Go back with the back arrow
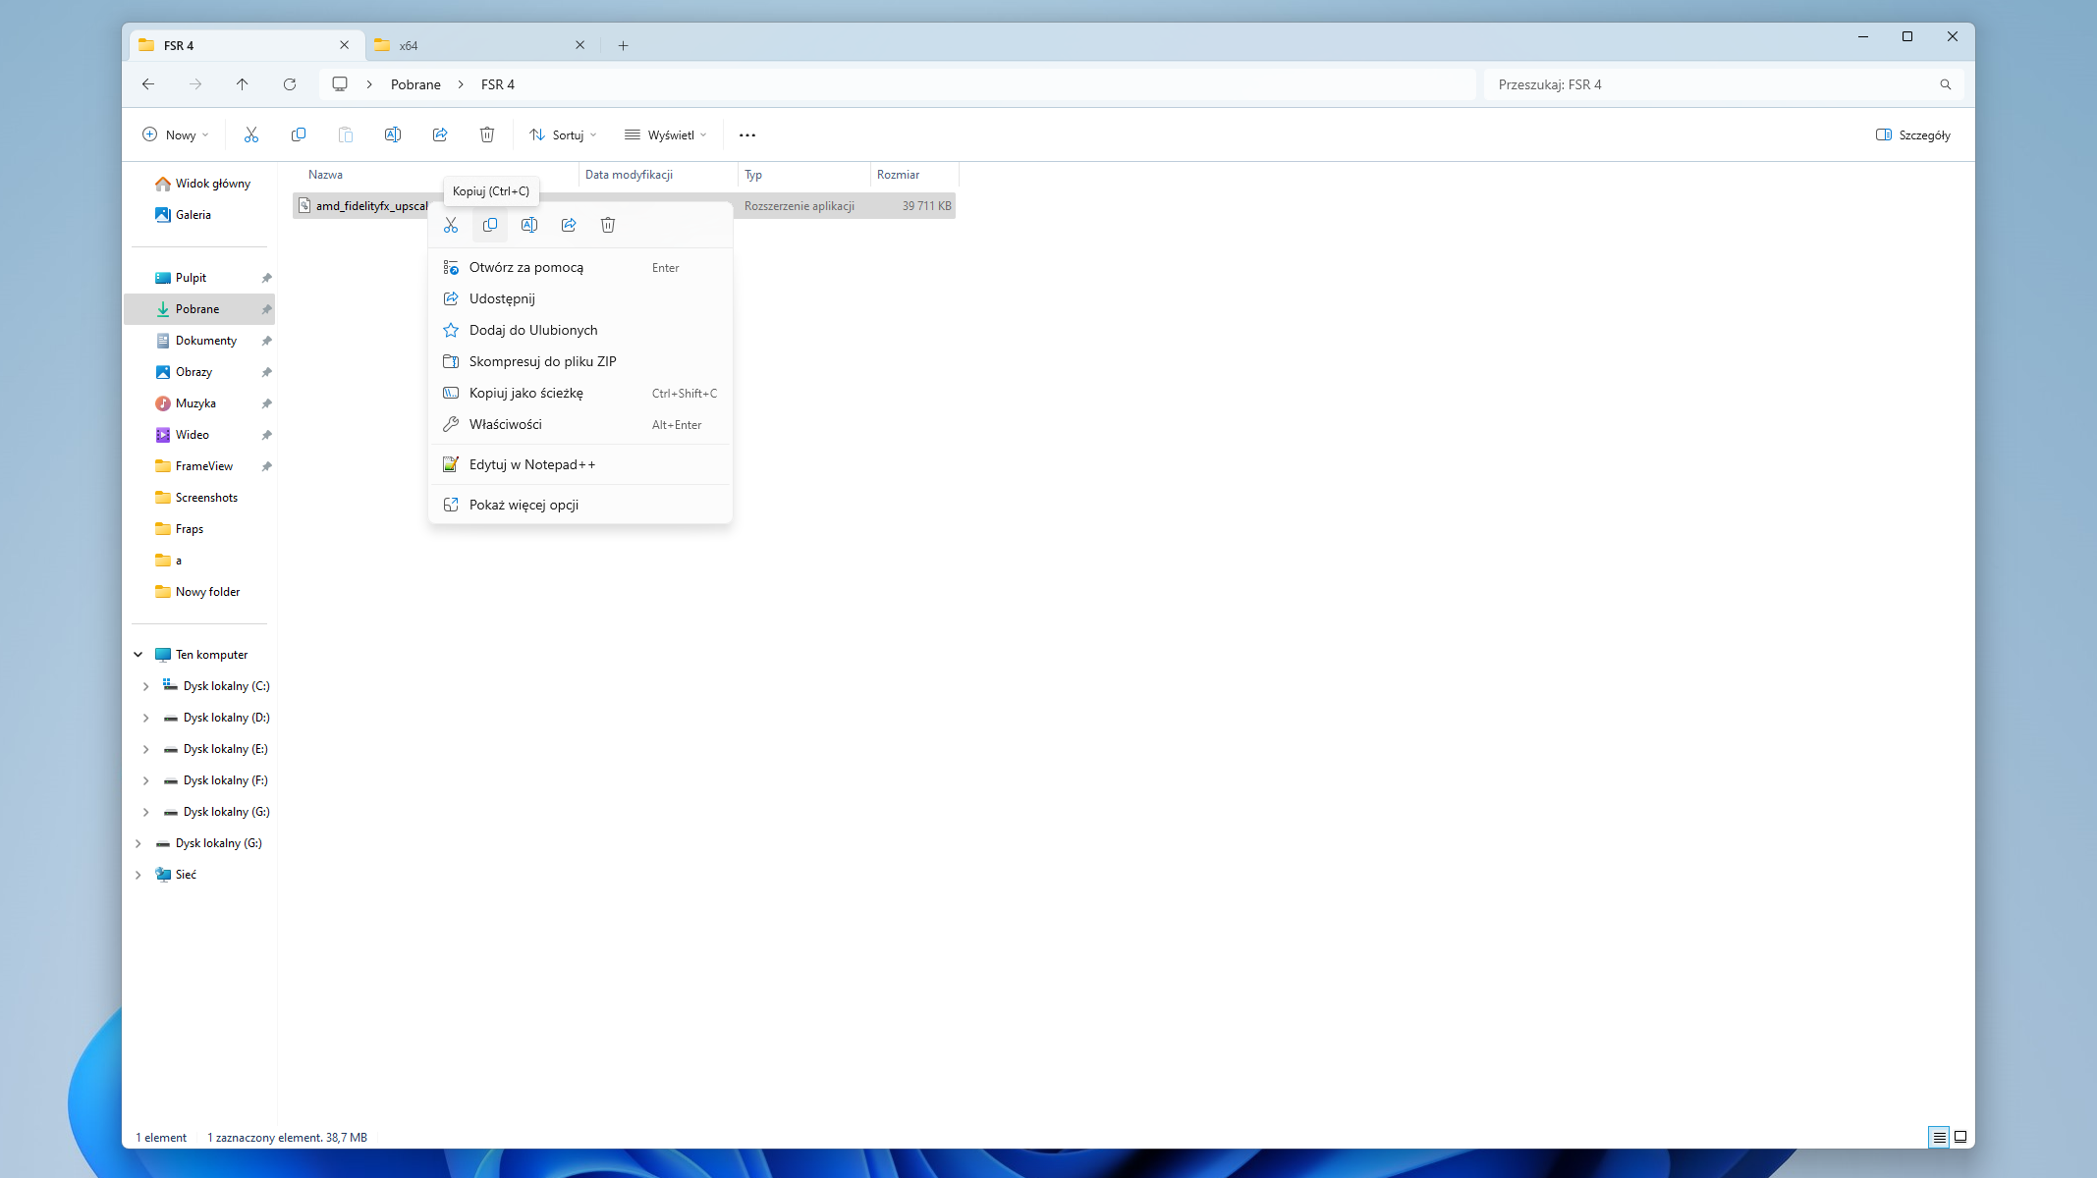Image resolution: width=2097 pixels, height=1178 pixels. pyautogui.click(x=148, y=84)
